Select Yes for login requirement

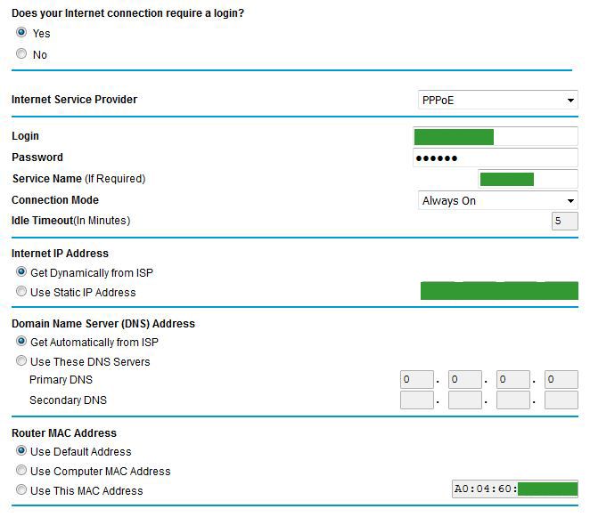point(21,33)
